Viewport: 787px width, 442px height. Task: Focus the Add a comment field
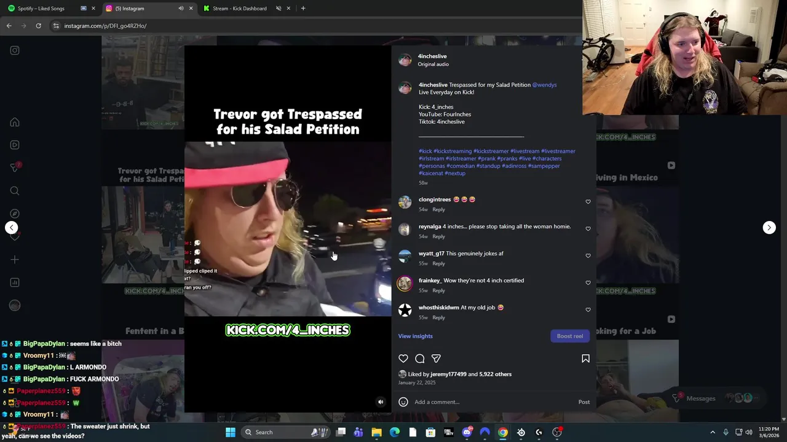(494, 402)
